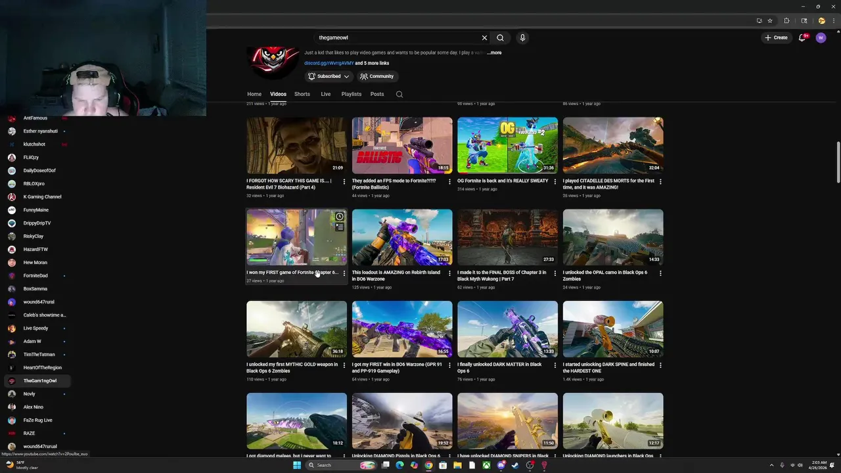Open options for Fortnite Ballistic video
The image size is (841, 473).
click(x=449, y=181)
